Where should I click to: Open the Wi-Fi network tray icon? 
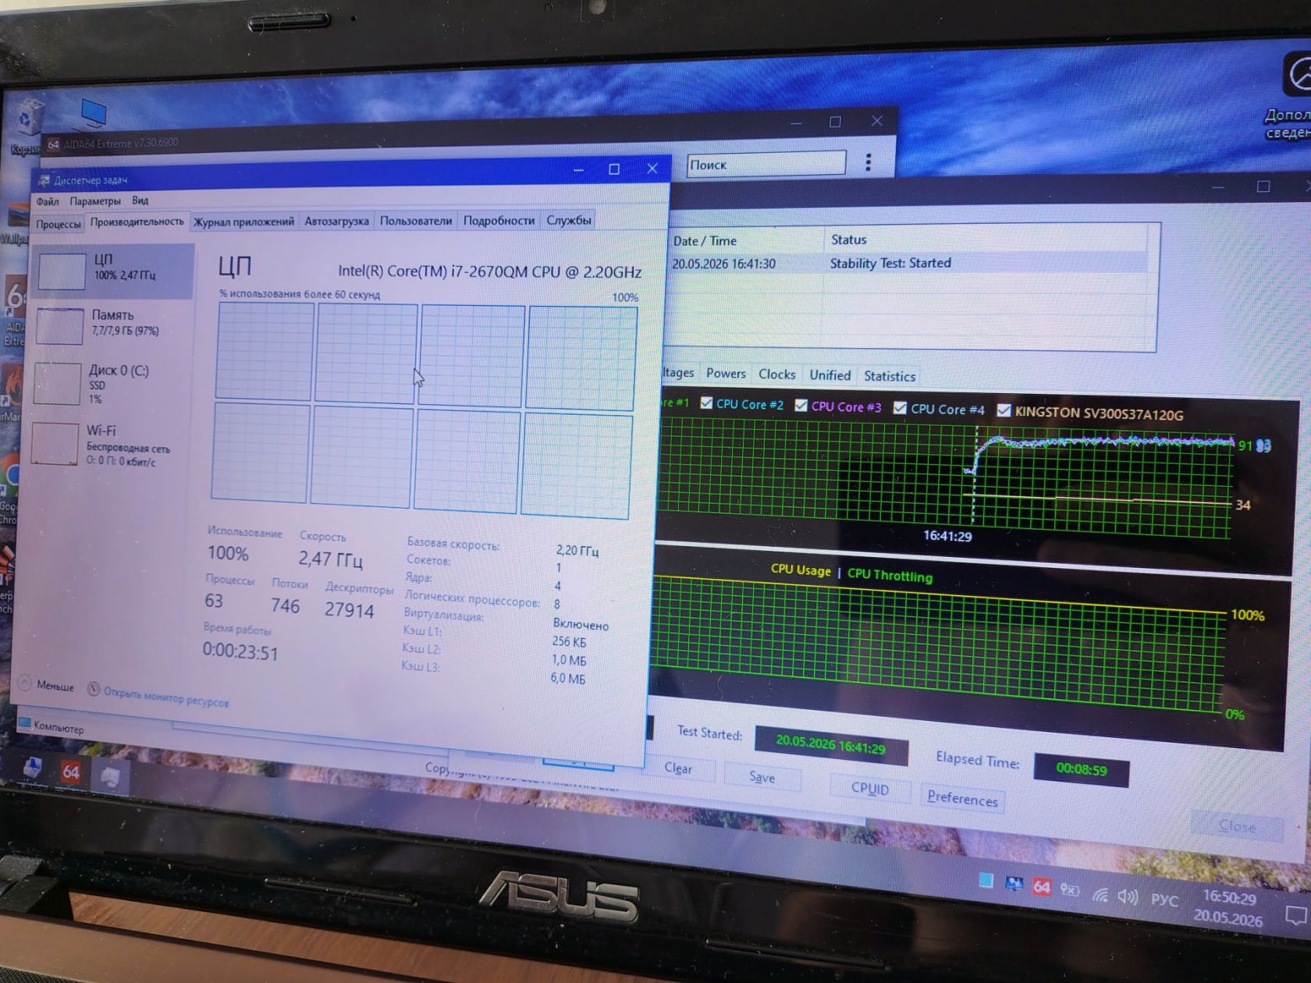1100,893
